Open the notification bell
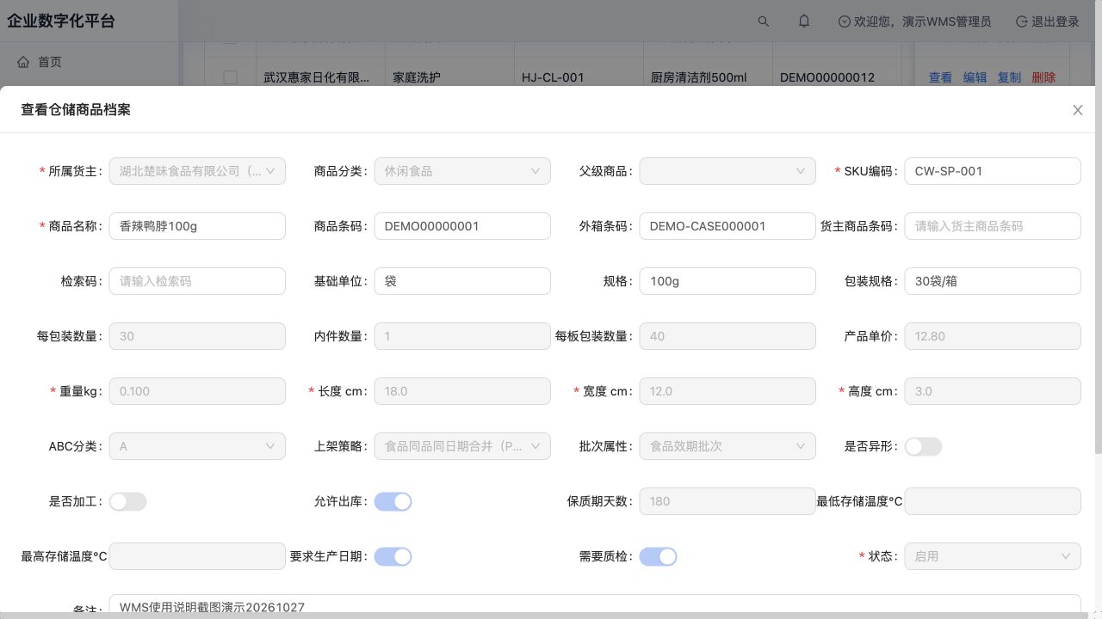Image resolution: width=1102 pixels, height=619 pixels. coord(804,21)
